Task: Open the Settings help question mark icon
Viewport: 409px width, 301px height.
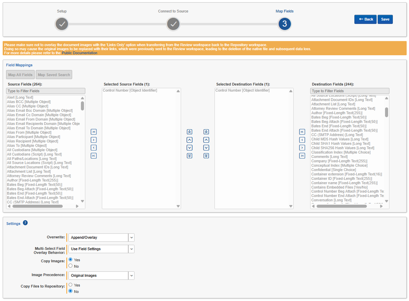Action: tap(25, 223)
